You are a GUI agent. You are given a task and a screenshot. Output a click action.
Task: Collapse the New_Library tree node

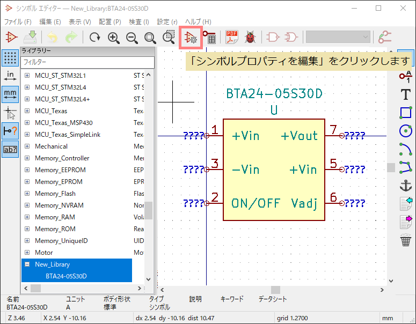(x=27, y=264)
